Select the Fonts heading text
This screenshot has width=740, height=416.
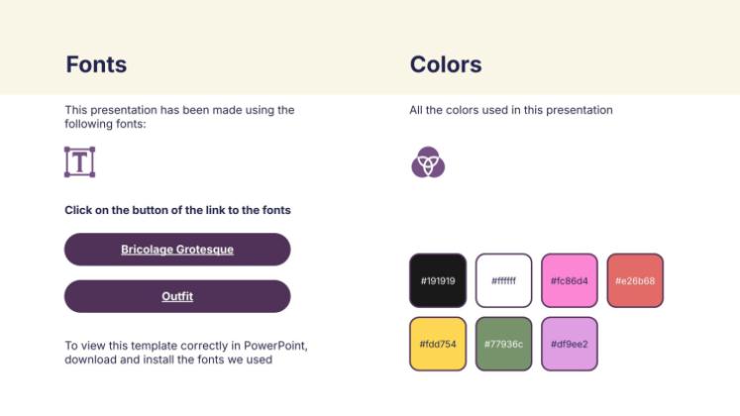coord(96,65)
